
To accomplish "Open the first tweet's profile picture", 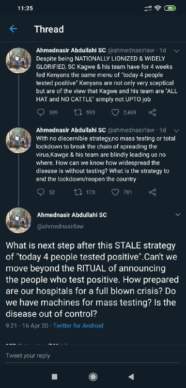I will click(x=18, y=61).
